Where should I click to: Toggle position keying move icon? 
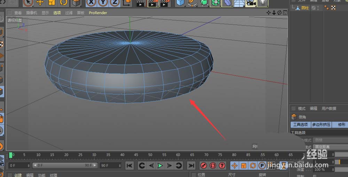coord(234,166)
